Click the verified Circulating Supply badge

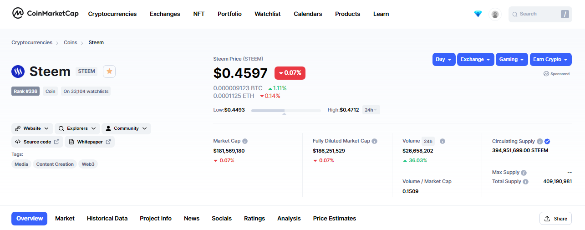[547, 142]
